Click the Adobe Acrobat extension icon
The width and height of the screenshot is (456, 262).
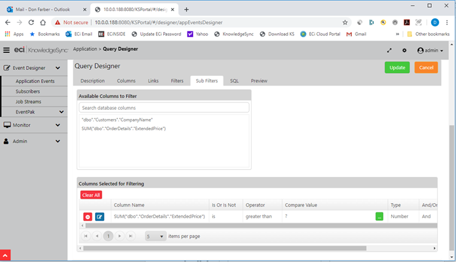click(x=407, y=22)
